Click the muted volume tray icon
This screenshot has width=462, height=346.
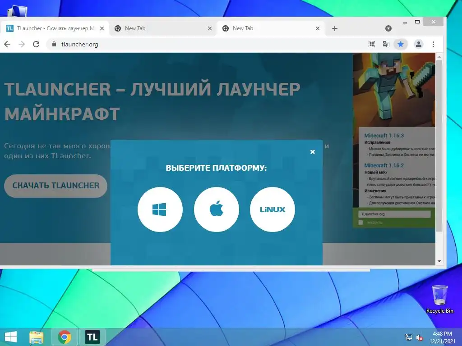419,337
